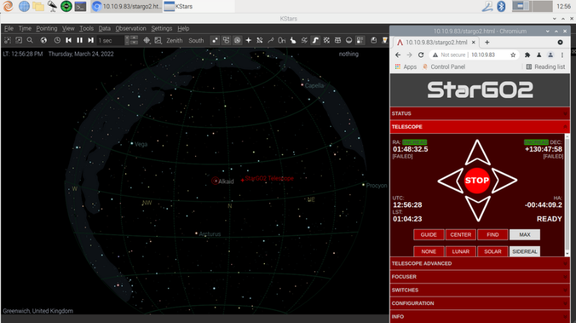Select FIND slew speed

(492, 235)
